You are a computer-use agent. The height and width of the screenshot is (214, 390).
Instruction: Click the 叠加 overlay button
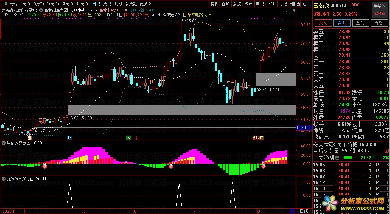[x=226, y=4]
